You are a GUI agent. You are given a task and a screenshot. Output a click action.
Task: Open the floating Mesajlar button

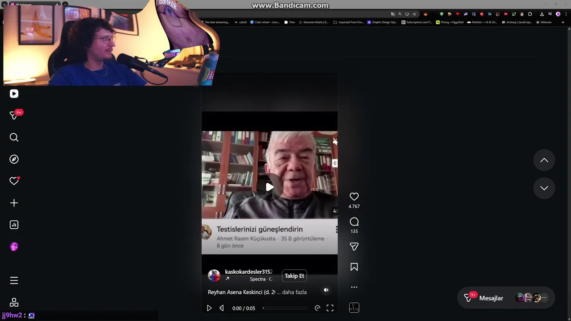[x=506, y=298]
